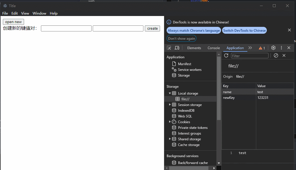This screenshot has height=170, width=296.
Task: Open Private state tokens
Action: coord(193,128)
